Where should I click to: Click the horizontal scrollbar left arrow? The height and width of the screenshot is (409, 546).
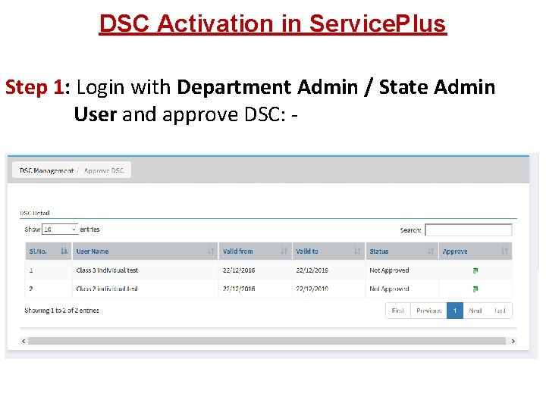[24, 341]
